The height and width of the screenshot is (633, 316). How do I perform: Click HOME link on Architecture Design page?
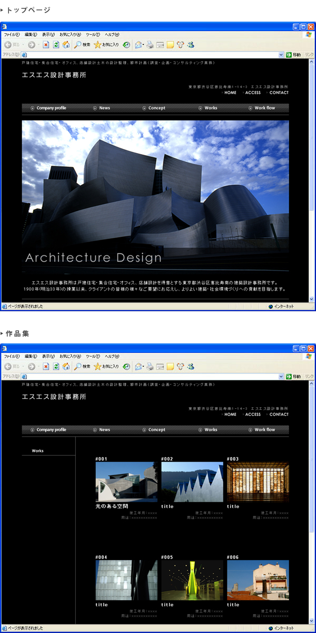click(230, 93)
